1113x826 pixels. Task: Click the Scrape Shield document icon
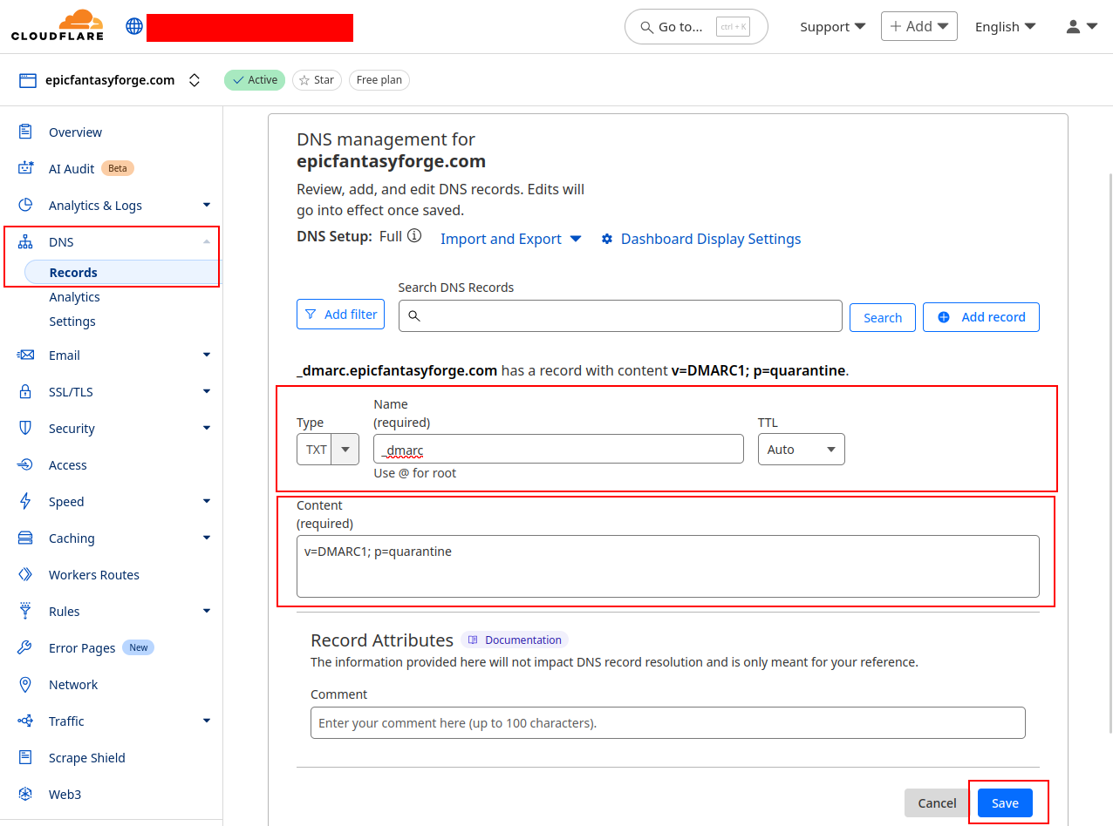click(25, 757)
